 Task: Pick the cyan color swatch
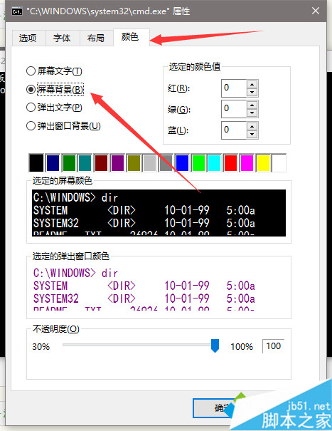214,162
